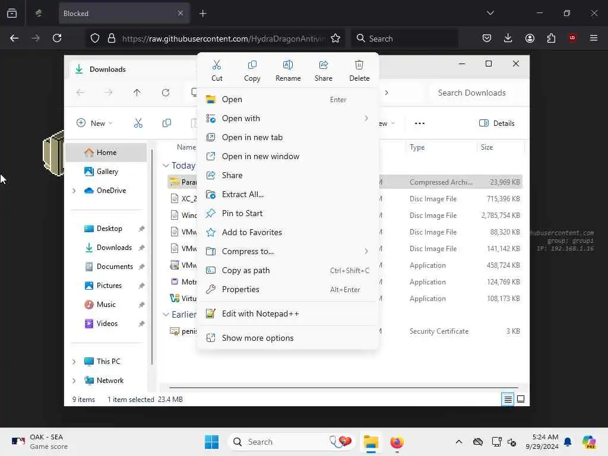Open File Explorer from the taskbar
Image resolution: width=608 pixels, height=456 pixels.
[370, 442]
